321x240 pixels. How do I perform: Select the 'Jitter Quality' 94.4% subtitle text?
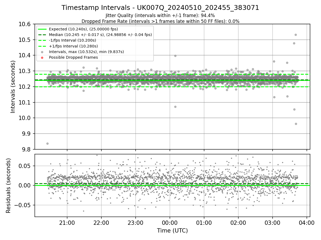pos(160,16)
